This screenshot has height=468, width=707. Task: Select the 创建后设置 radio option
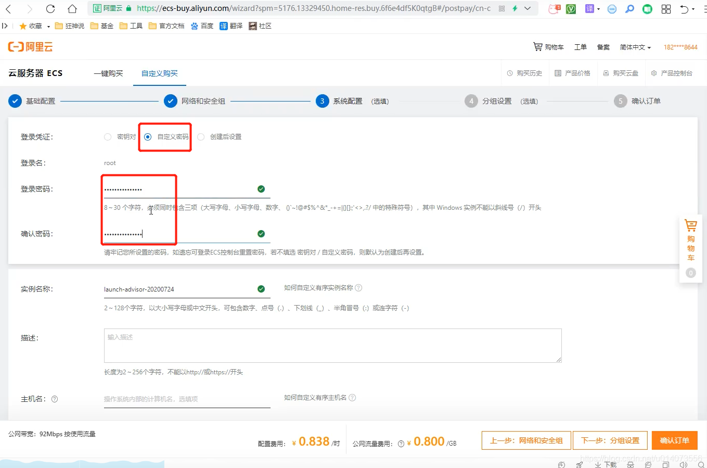tap(201, 137)
